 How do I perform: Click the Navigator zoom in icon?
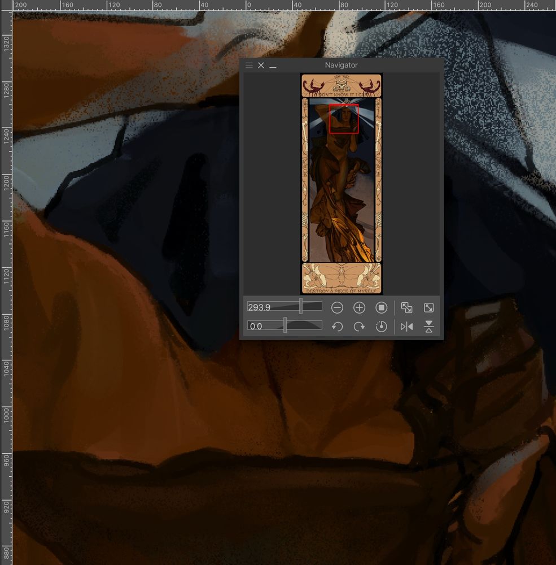(359, 308)
